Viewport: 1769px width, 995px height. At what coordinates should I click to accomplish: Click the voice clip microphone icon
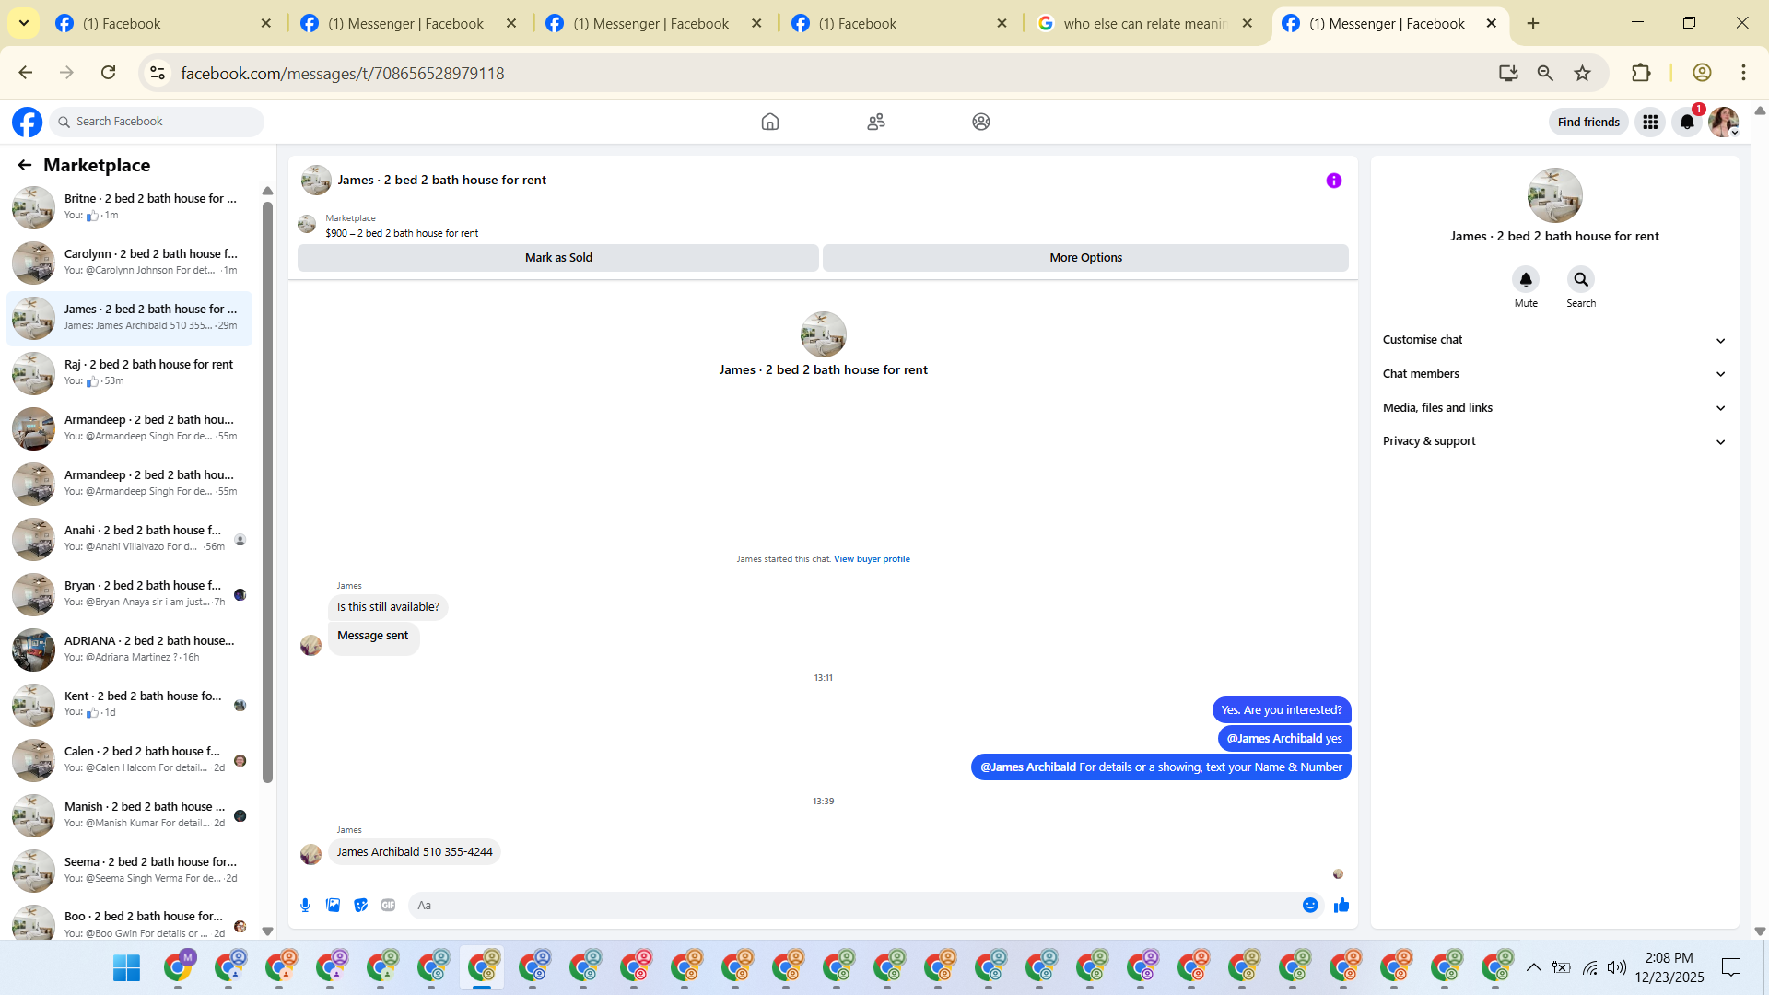305,906
